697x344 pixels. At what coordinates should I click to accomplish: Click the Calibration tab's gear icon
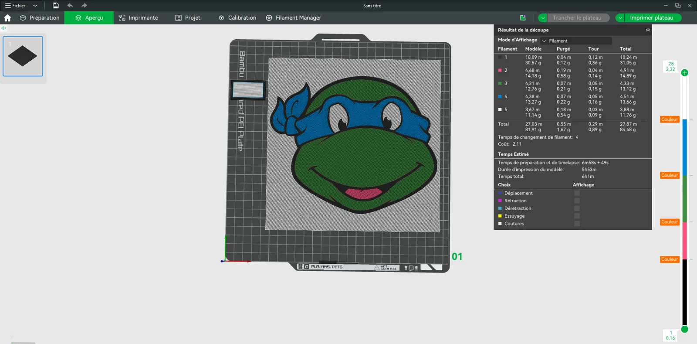(221, 18)
